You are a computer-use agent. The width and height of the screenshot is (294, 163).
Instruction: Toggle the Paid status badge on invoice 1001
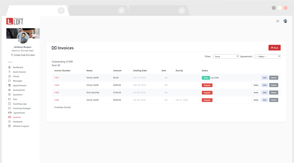click(x=206, y=78)
